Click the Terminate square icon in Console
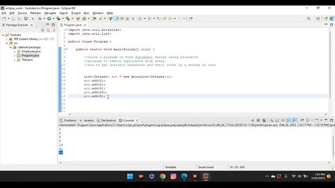 pyautogui.click(x=252, y=121)
